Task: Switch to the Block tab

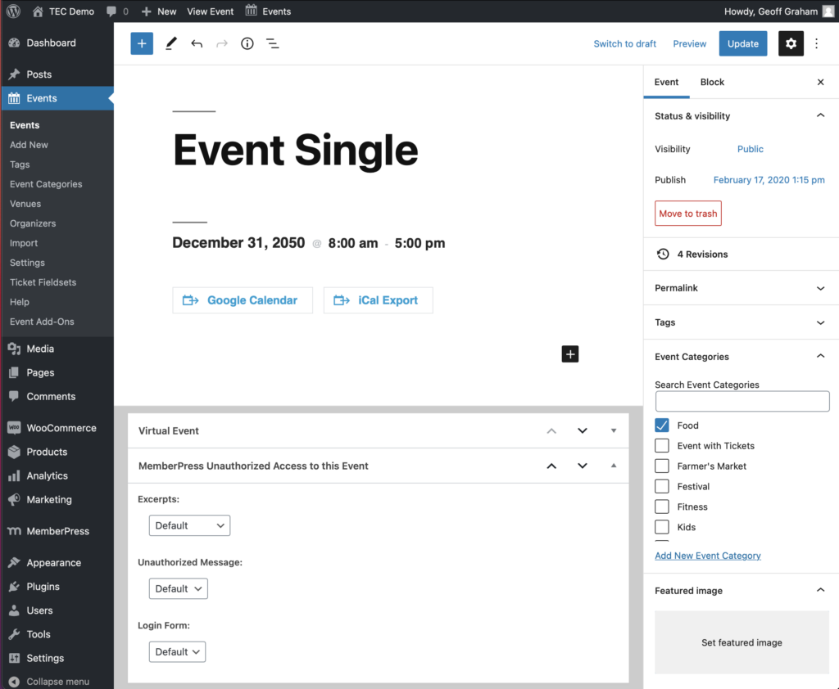Action: (x=712, y=82)
